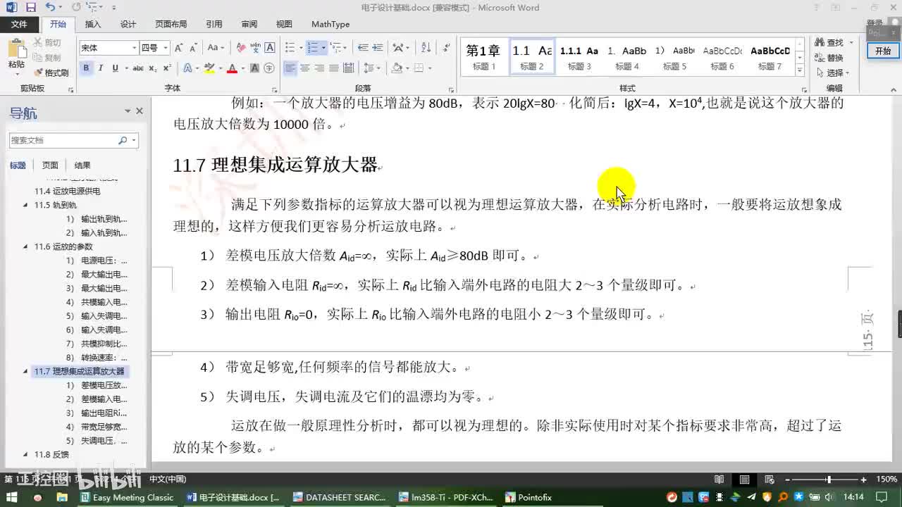This screenshot has height=507, width=902.
Task: Sort paragraph text A to Z
Action: click(x=426, y=48)
